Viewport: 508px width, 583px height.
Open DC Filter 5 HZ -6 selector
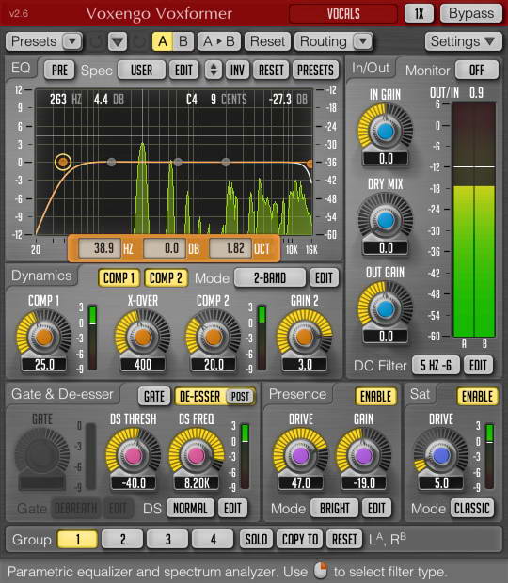[x=436, y=366]
